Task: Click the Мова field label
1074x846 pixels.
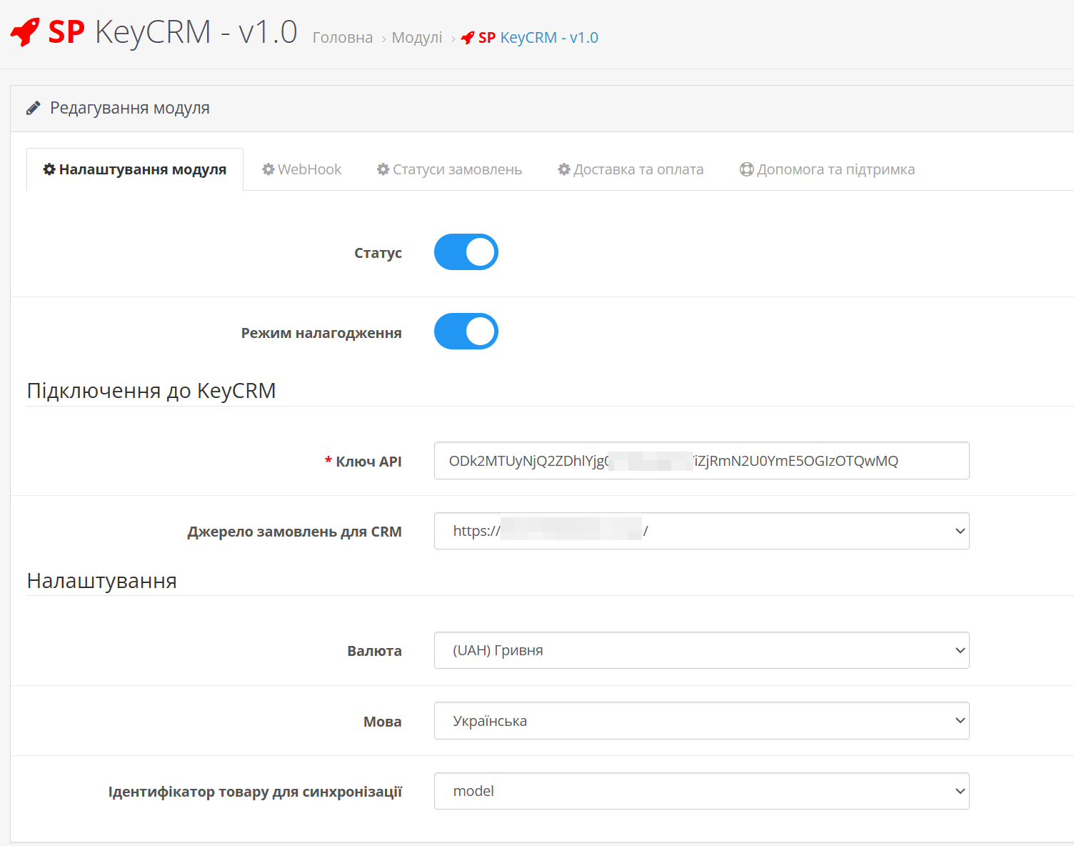Action: tap(383, 722)
